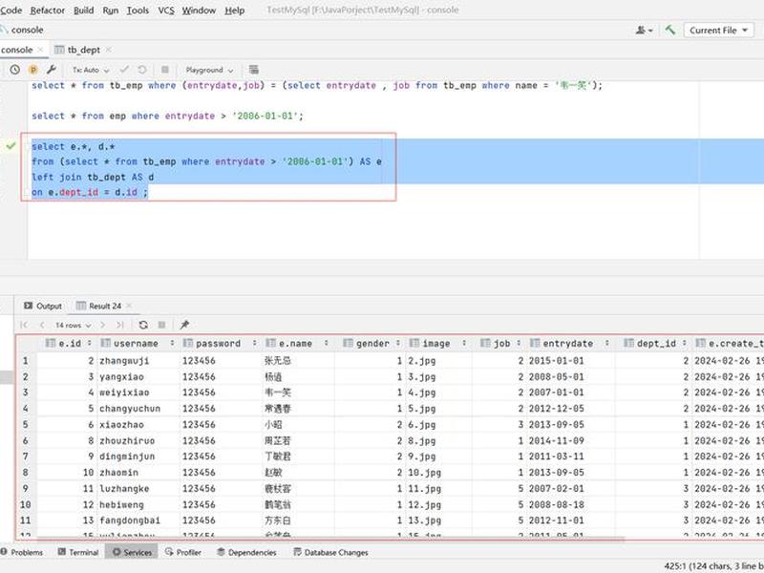Open the query history clock icon
764x573 pixels.
pos(14,70)
